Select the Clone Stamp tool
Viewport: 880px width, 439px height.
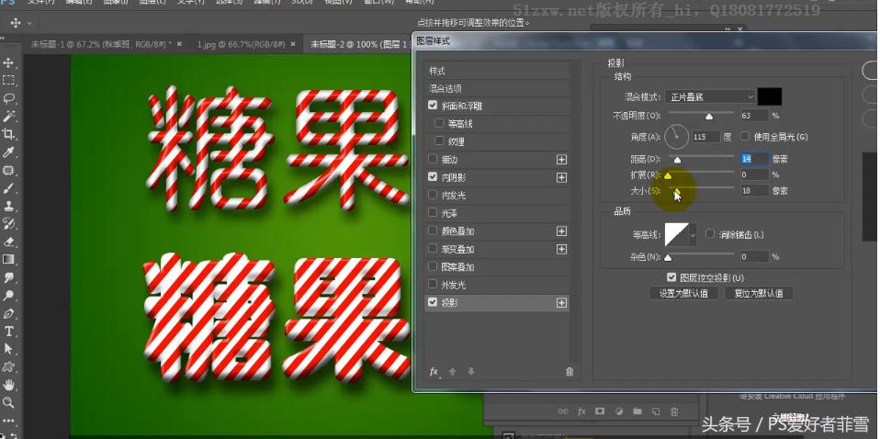click(8, 206)
